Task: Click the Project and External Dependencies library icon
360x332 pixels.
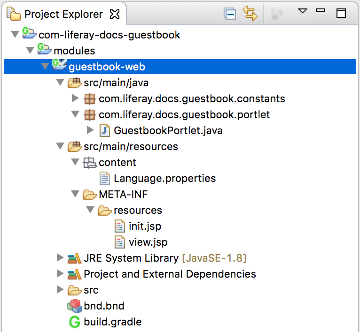Action: [x=74, y=274]
